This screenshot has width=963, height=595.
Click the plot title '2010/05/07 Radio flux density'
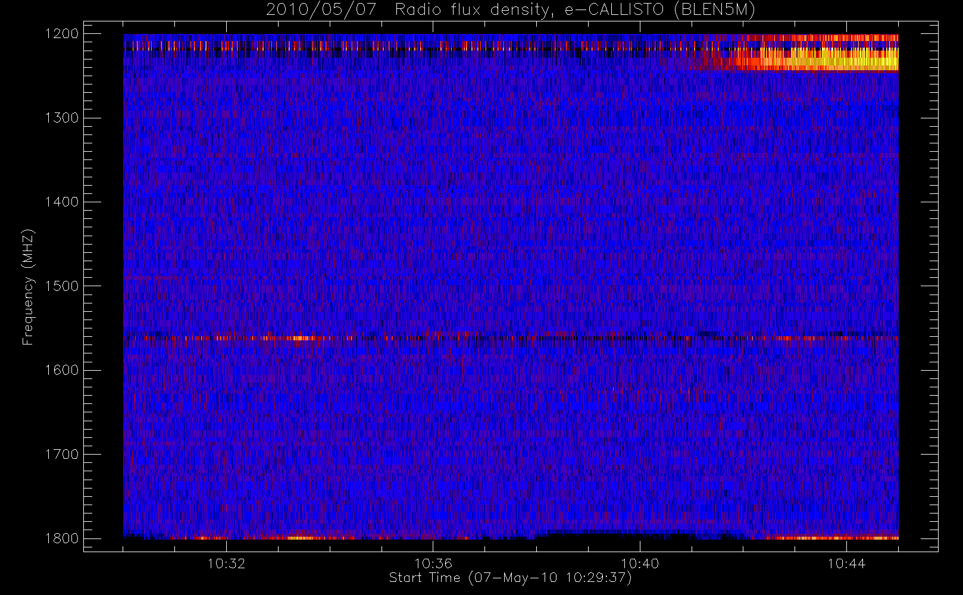(x=511, y=10)
